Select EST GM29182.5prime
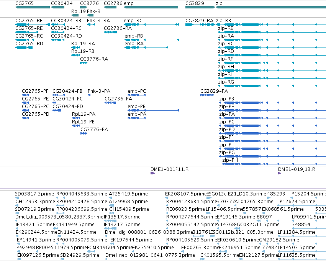The image size is (326, 261). [x=279, y=240]
